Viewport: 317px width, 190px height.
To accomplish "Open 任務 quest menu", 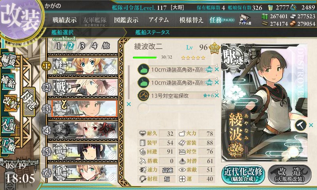I will 222,20.
